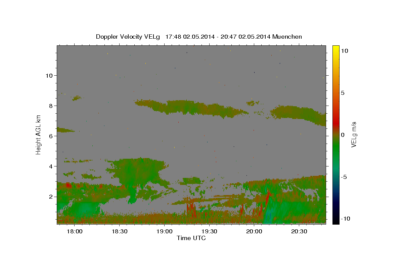Click the 19:00 time tick label
Image resolution: width=403 pixels, height=269 pixels.
point(165,231)
